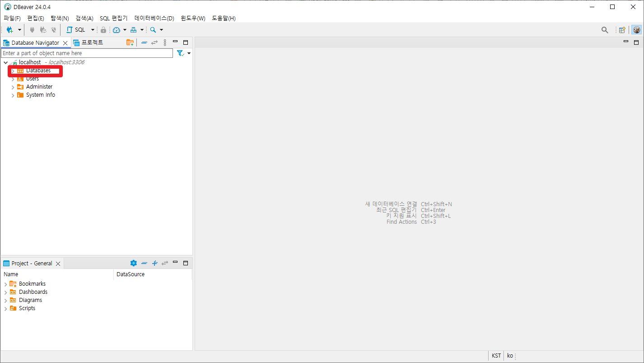
Task: Open a new SQL script editor
Action: (76, 30)
